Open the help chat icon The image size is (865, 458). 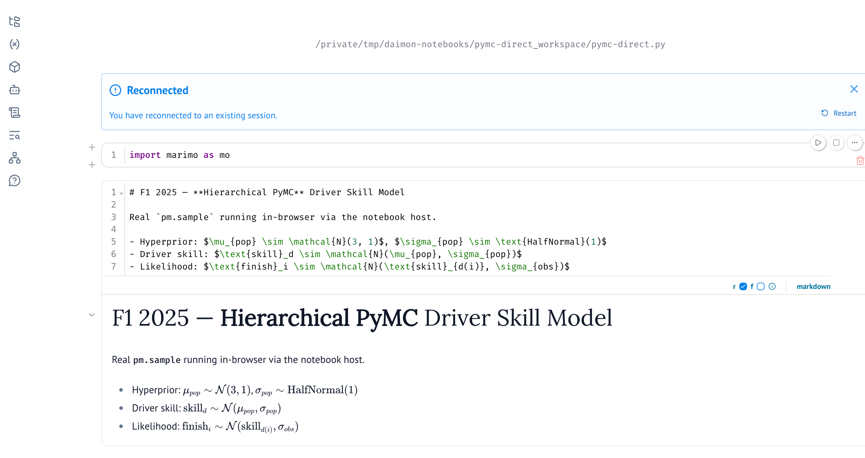point(14,181)
